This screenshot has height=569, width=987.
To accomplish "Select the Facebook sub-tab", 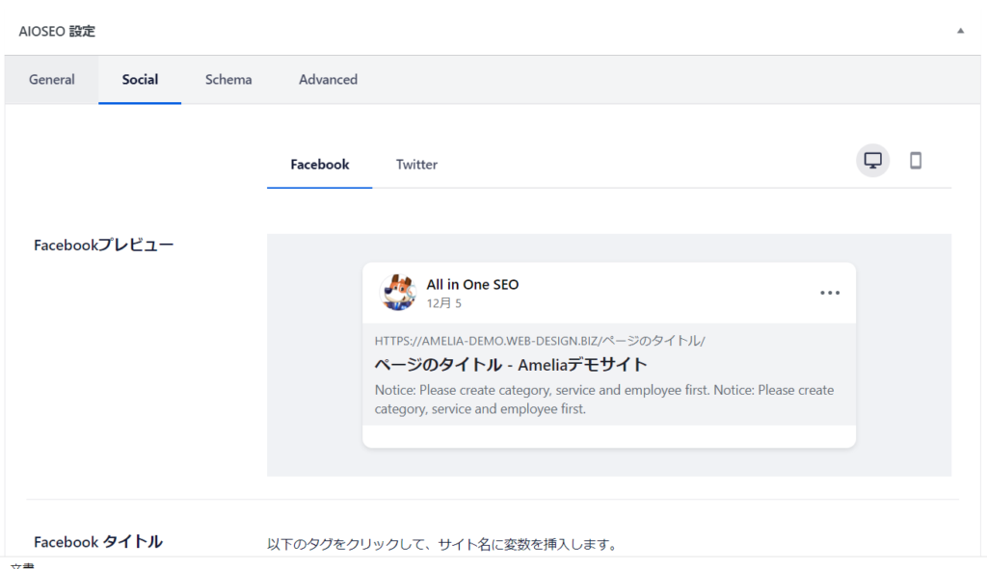I will (x=319, y=165).
